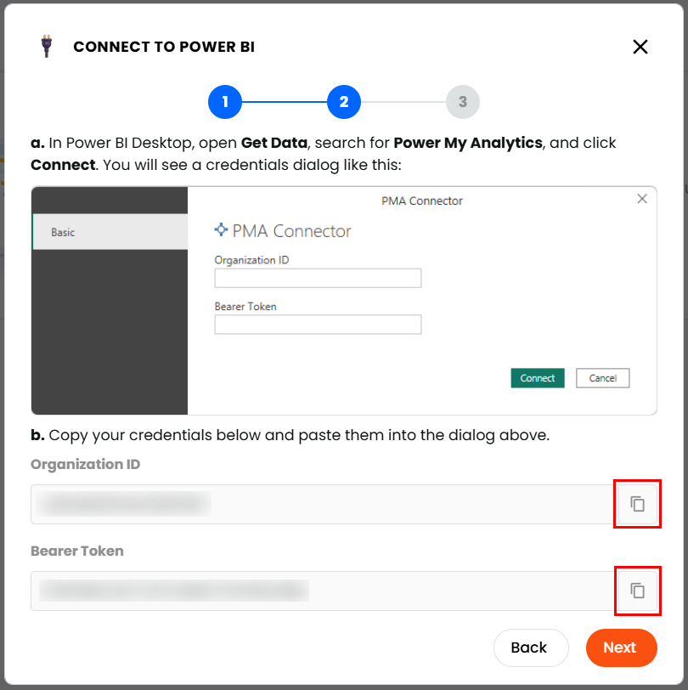Select step 2 circle in the stepper
This screenshot has width=688, height=690.
coord(344,102)
